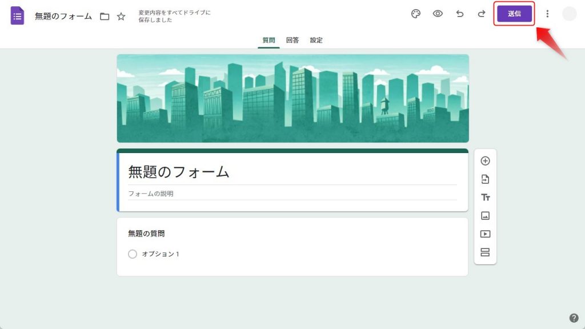Insert an image into form
Image resolution: width=585 pixels, height=329 pixels.
485,215
